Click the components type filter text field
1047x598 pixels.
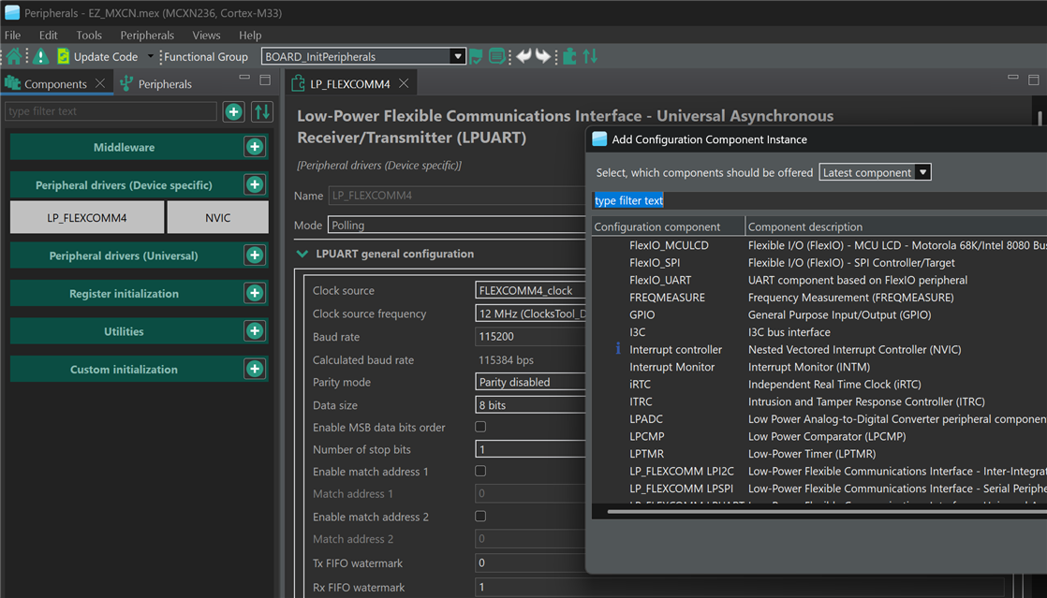click(111, 111)
